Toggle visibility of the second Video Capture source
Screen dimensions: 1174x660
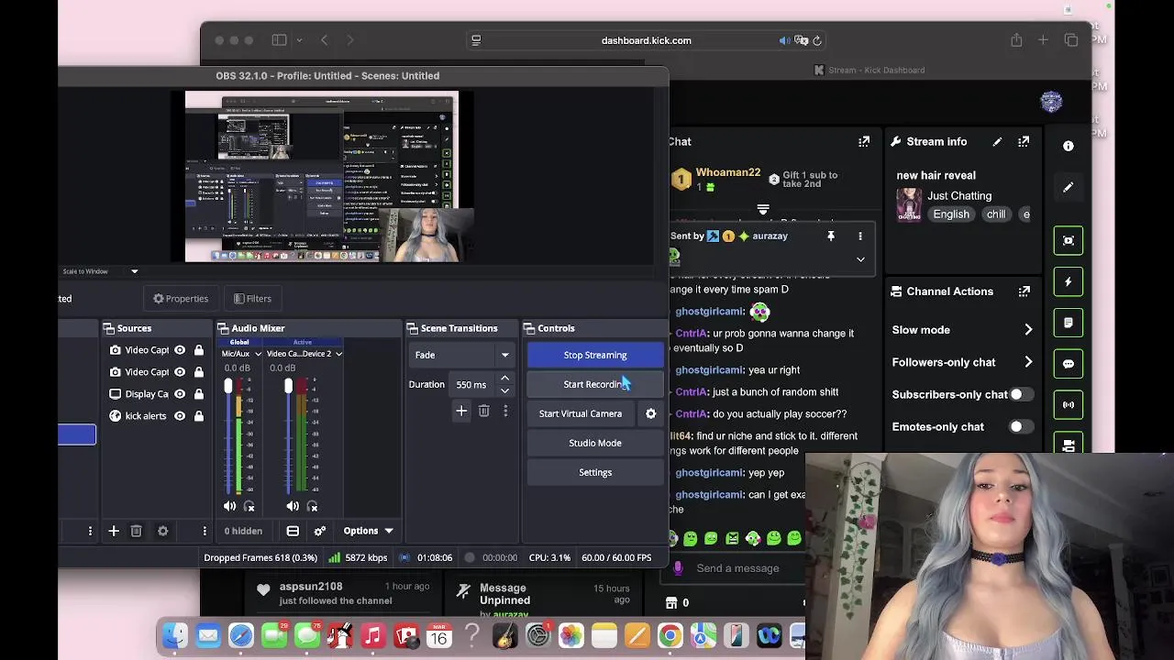tap(180, 372)
